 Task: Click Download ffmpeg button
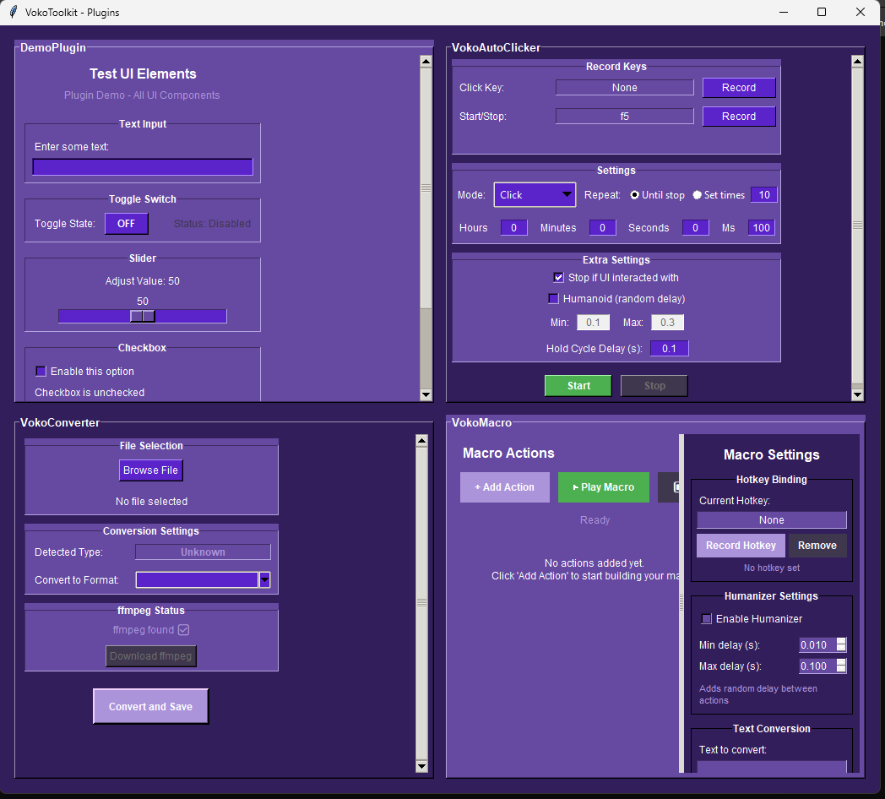pyautogui.click(x=150, y=656)
